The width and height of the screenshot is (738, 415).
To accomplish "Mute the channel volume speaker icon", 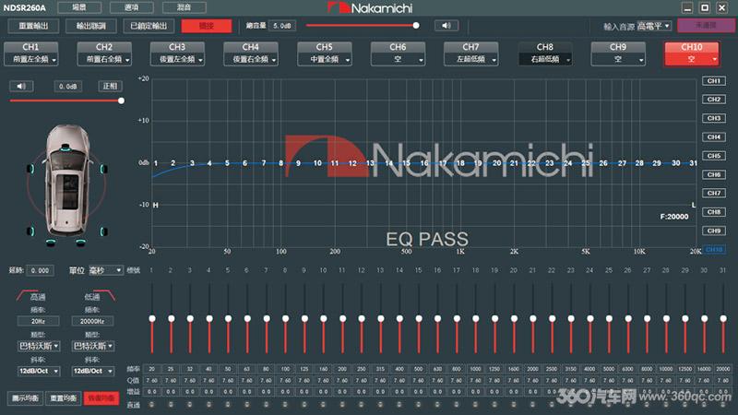I will coord(21,86).
